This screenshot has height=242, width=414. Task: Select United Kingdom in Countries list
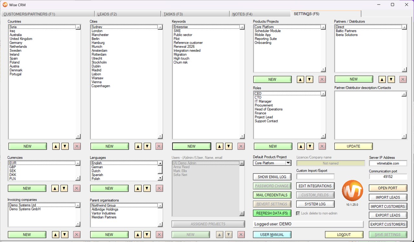(x=21, y=39)
